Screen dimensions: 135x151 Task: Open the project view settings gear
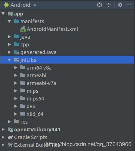pos(120,5)
